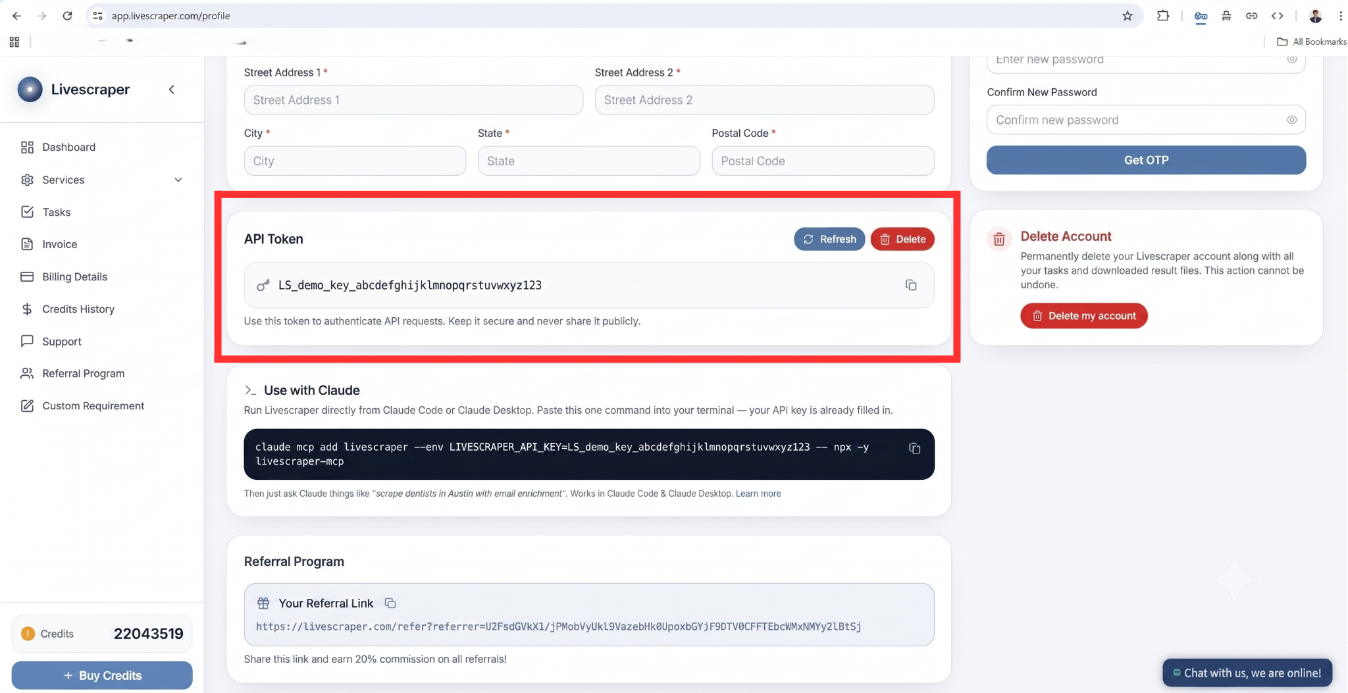Open the Chat with us widget
The width and height of the screenshot is (1348, 693).
(1247, 673)
